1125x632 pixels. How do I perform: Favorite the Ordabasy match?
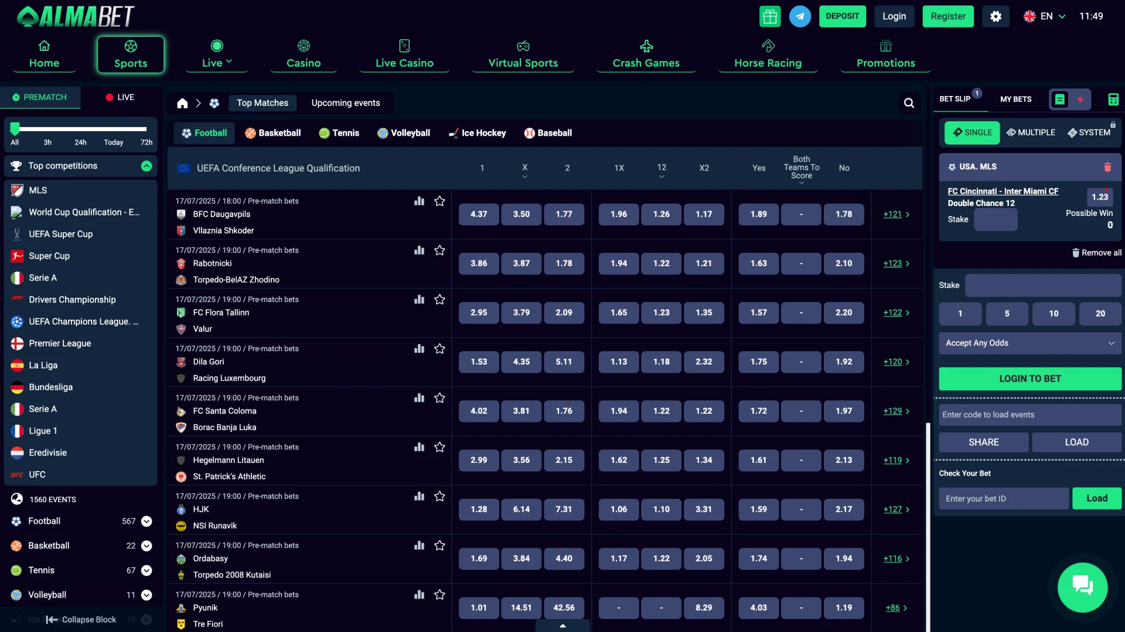pos(439,545)
